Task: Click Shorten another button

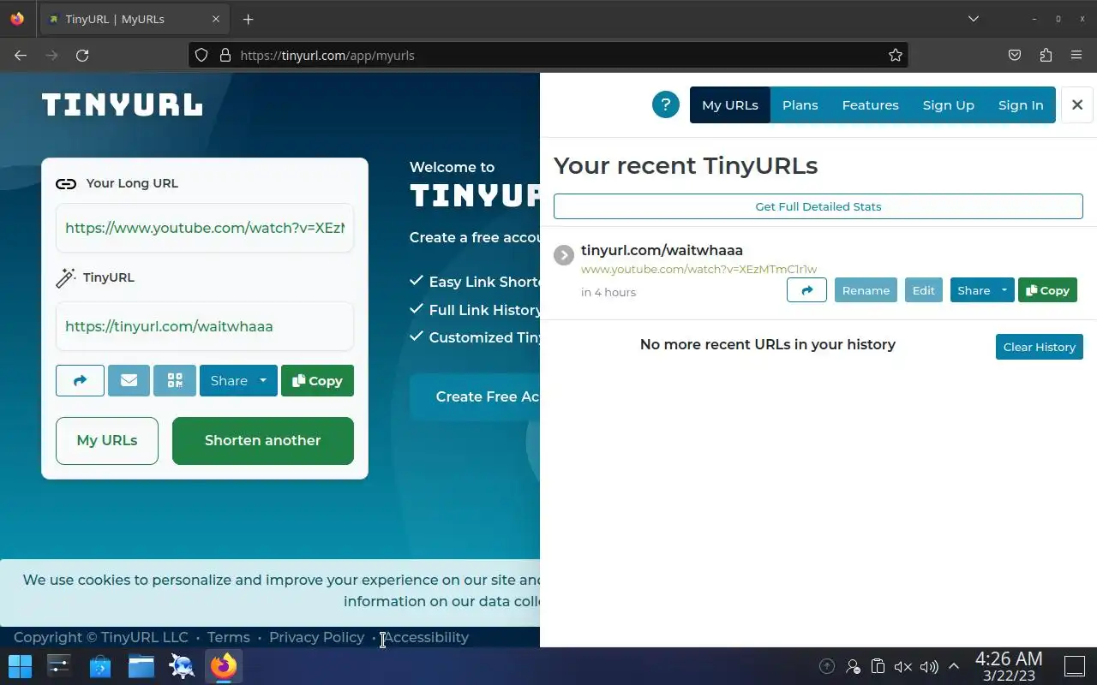Action: (263, 440)
